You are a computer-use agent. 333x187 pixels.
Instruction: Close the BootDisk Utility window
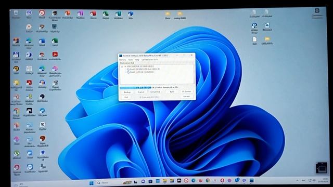click(191, 55)
